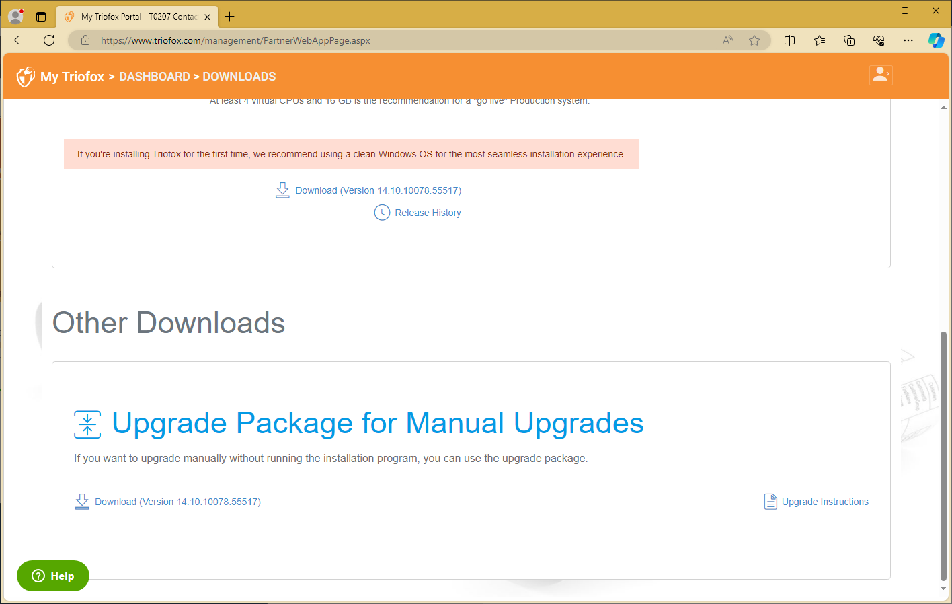Download upgrade package Version 14.10.10078.55517 link

coord(178,502)
